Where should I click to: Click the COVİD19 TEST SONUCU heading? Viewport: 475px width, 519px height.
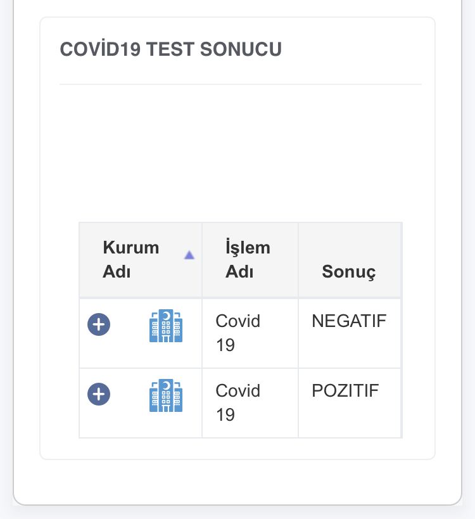[170, 49]
